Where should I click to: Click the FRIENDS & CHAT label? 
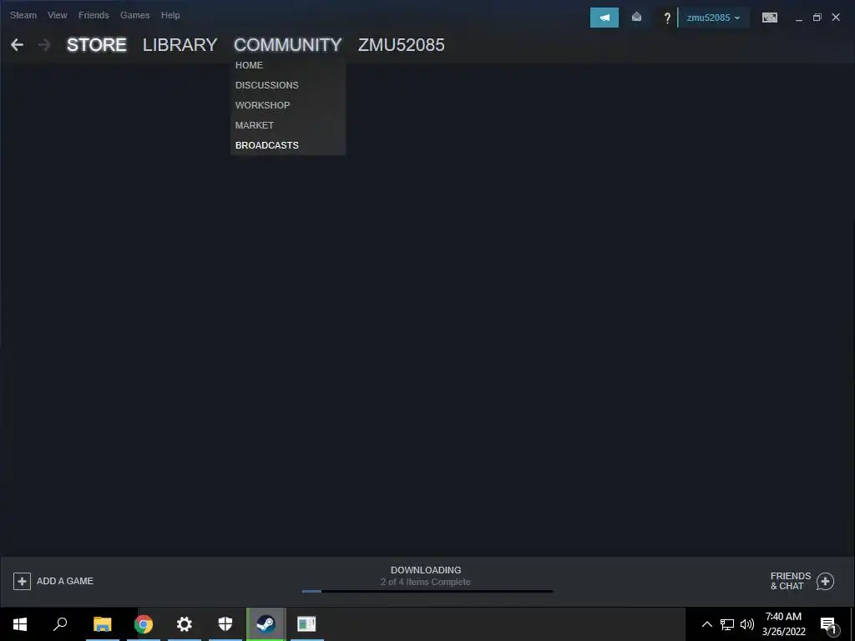(x=791, y=581)
